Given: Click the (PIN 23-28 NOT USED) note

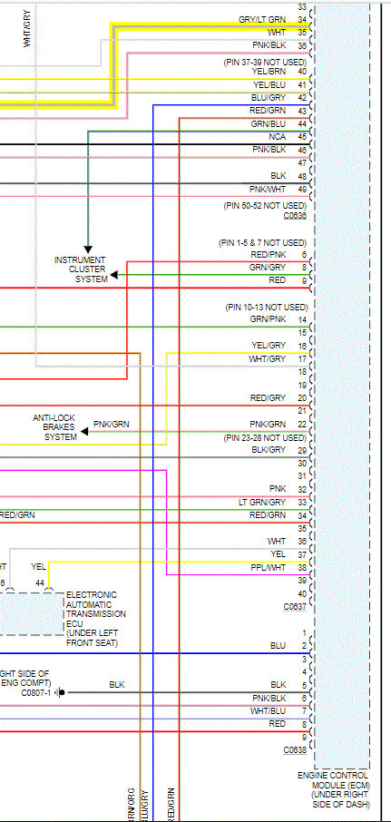Looking at the screenshot, I should point(265,437).
